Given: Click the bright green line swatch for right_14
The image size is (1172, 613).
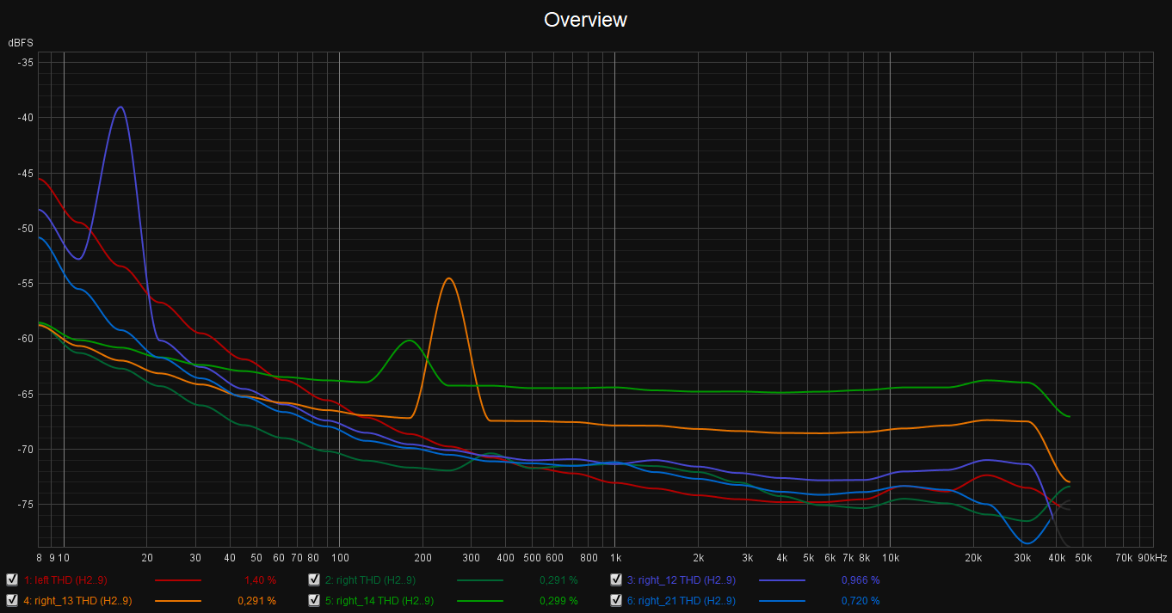Looking at the screenshot, I should (480, 601).
